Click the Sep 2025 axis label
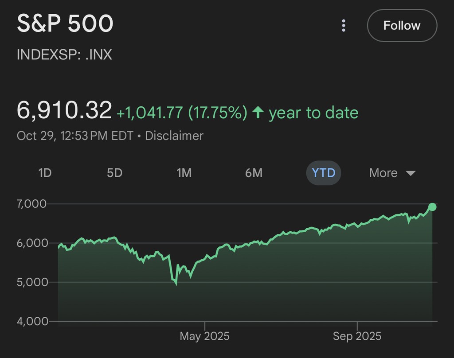Screen dimensions: 454x358 [x=357, y=336]
